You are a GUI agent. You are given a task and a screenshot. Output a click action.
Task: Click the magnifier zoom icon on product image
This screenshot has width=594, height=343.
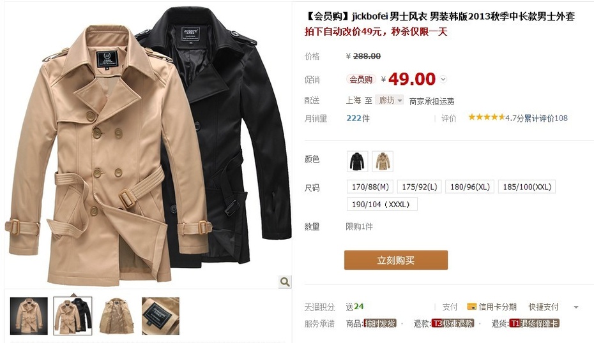tap(285, 282)
